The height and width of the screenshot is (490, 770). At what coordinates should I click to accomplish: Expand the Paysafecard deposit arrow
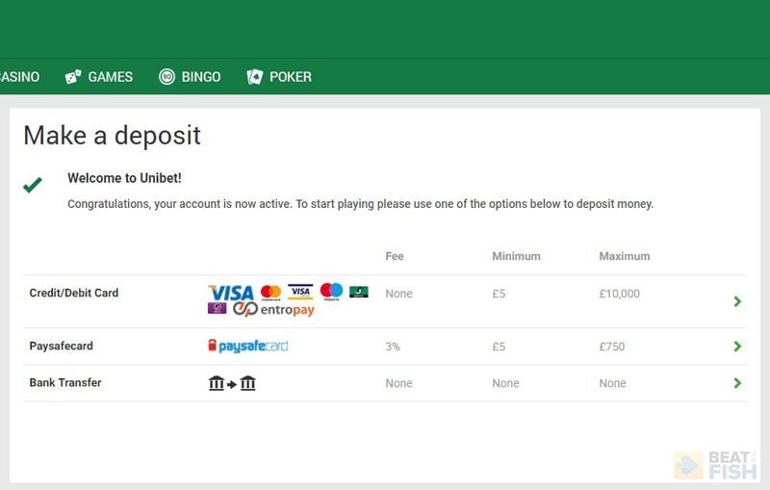coord(737,347)
